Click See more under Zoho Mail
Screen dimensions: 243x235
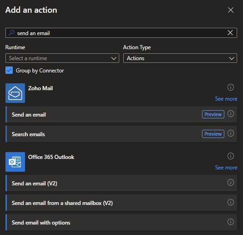click(x=226, y=99)
